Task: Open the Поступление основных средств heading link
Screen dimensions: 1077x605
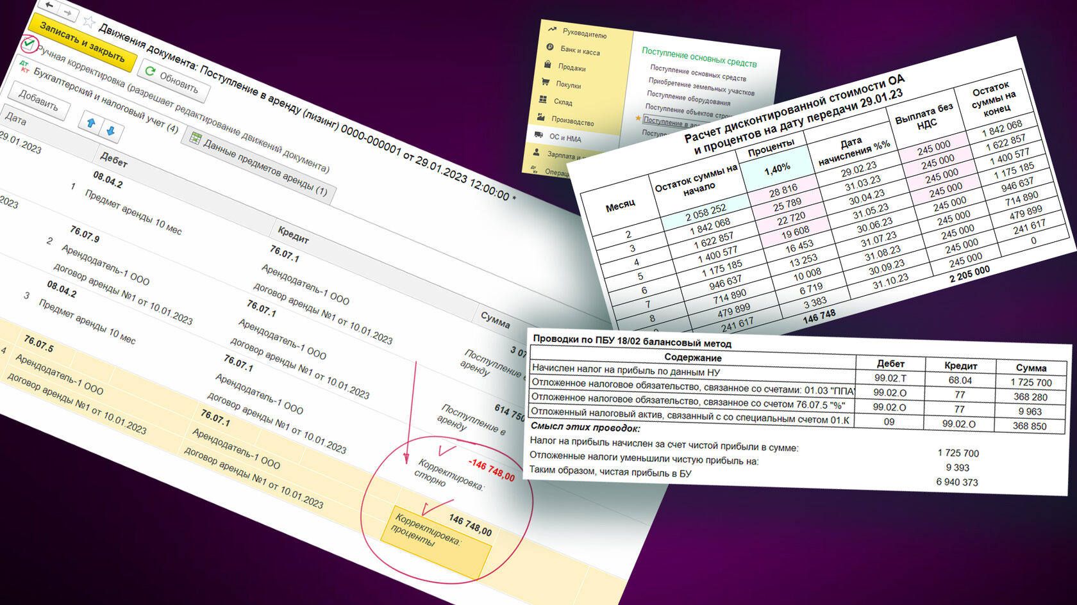Action: point(699,57)
